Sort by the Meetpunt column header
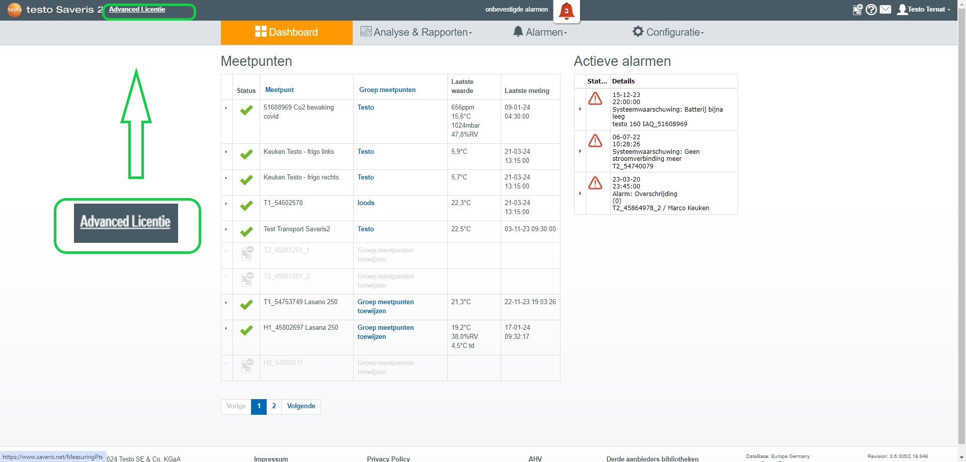 279,90
